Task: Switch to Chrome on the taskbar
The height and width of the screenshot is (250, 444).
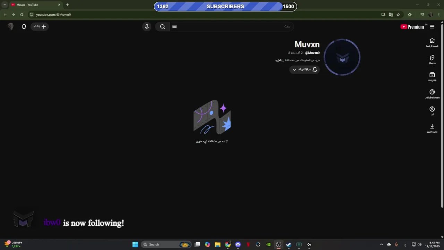Action: pyautogui.click(x=228, y=244)
